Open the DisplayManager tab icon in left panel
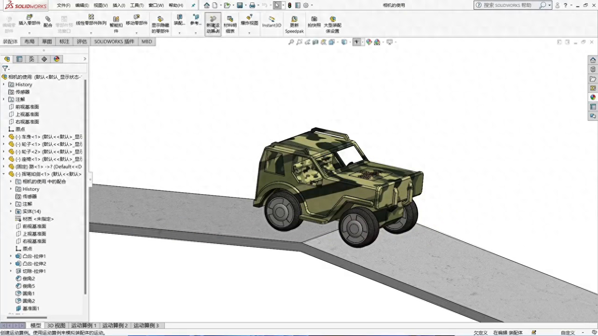598x336 pixels. pyautogui.click(x=57, y=59)
